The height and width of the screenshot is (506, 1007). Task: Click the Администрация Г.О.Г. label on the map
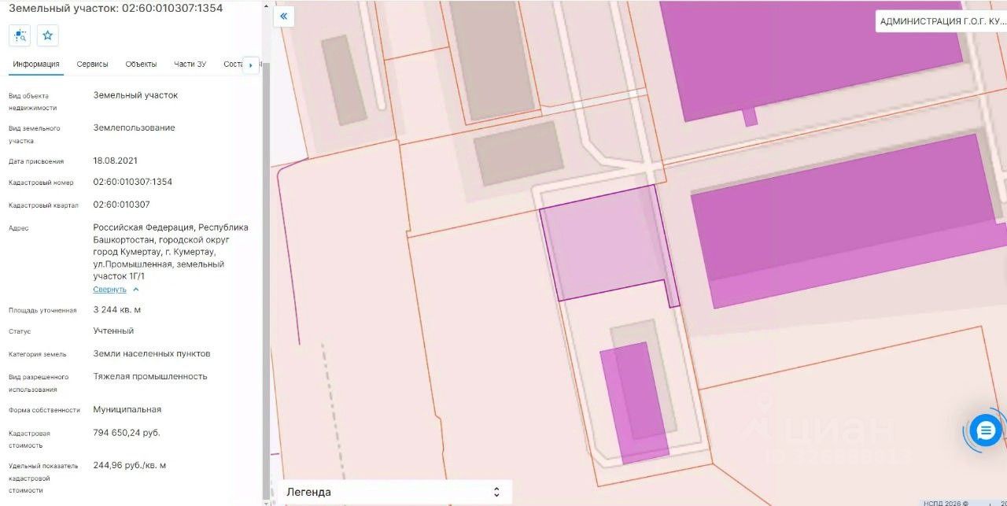942,21
